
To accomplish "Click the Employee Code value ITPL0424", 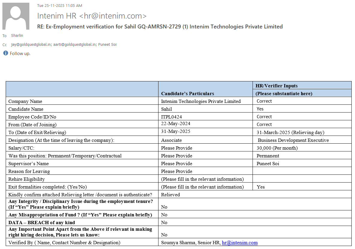I will click(x=171, y=117).
